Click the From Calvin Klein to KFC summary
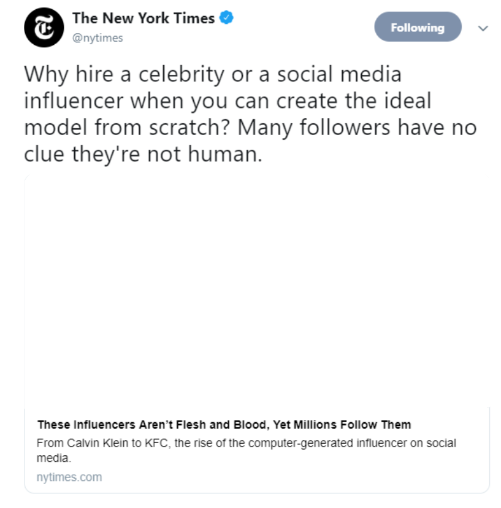 pos(247,450)
